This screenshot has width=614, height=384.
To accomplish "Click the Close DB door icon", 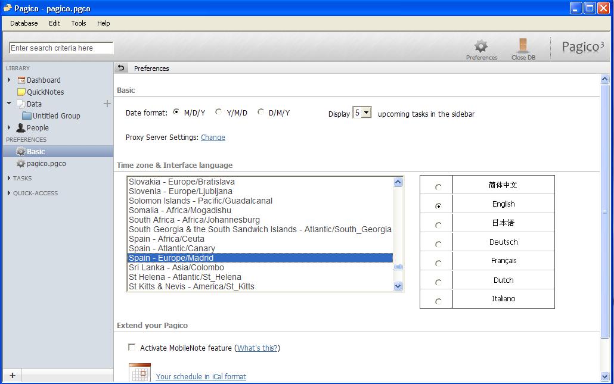I will [x=523, y=45].
